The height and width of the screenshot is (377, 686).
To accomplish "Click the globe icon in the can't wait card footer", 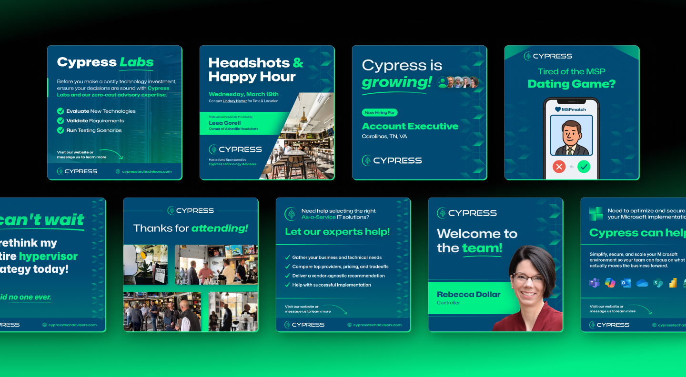I will tap(45, 325).
